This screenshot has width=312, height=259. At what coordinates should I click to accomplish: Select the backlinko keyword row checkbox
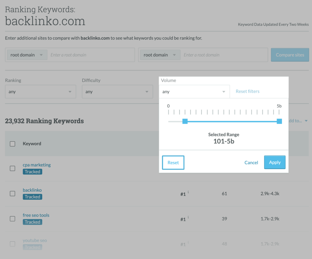12,194
